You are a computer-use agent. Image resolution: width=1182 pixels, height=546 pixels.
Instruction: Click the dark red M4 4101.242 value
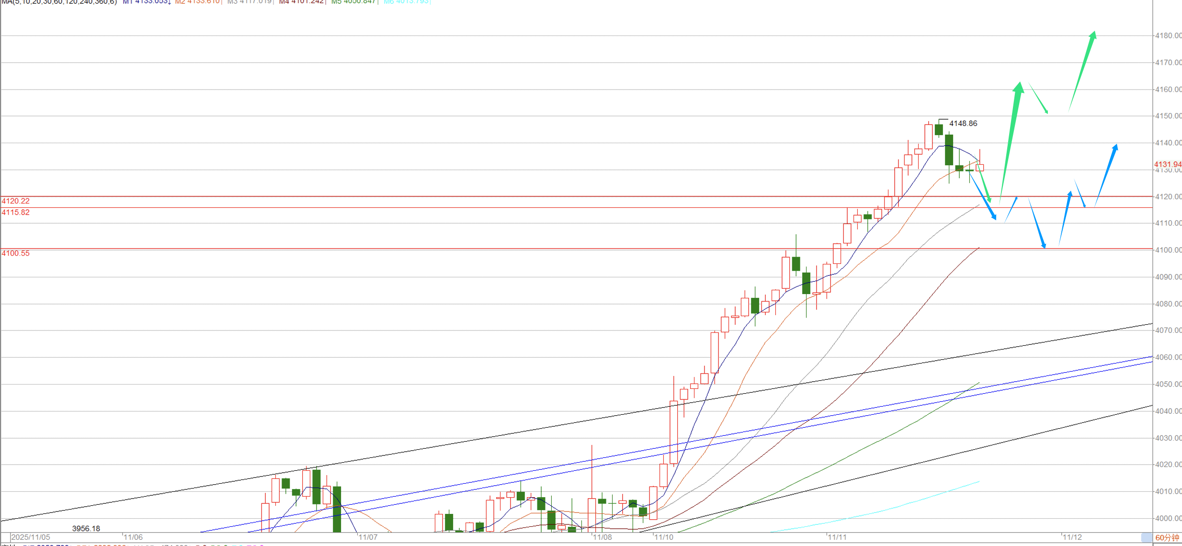click(301, 2)
